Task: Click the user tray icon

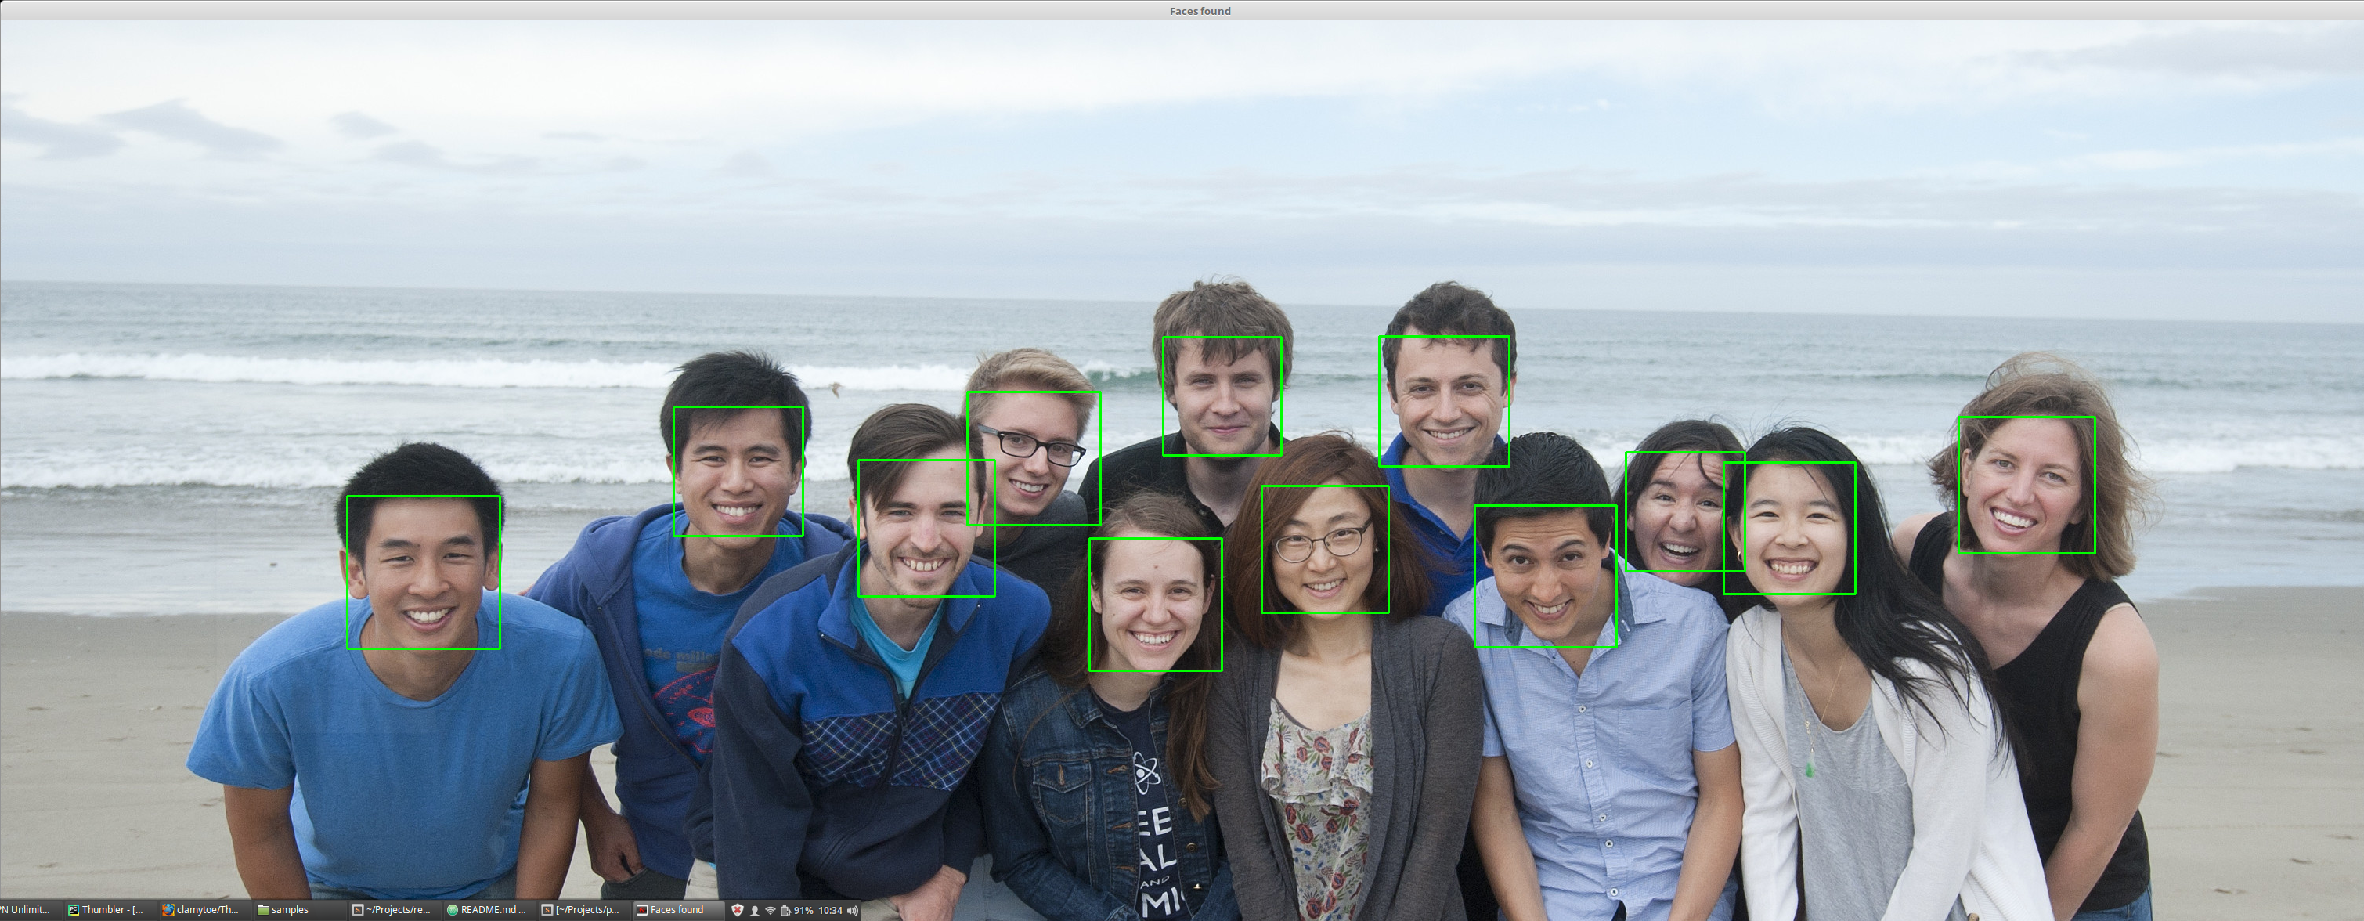Action: 754,910
